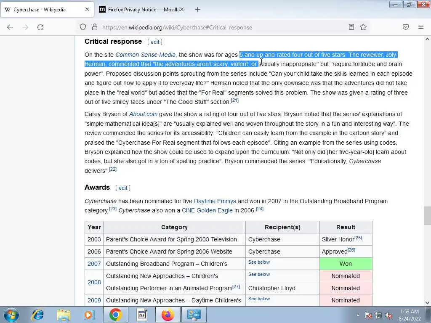This screenshot has height=323, width=431.
Task: Click See below in New Approaches – Daytime row
Action: pyautogui.click(x=259, y=299)
